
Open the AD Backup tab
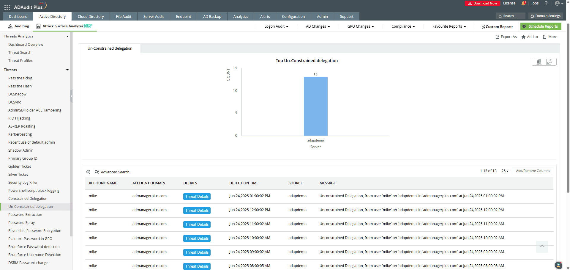tap(212, 16)
